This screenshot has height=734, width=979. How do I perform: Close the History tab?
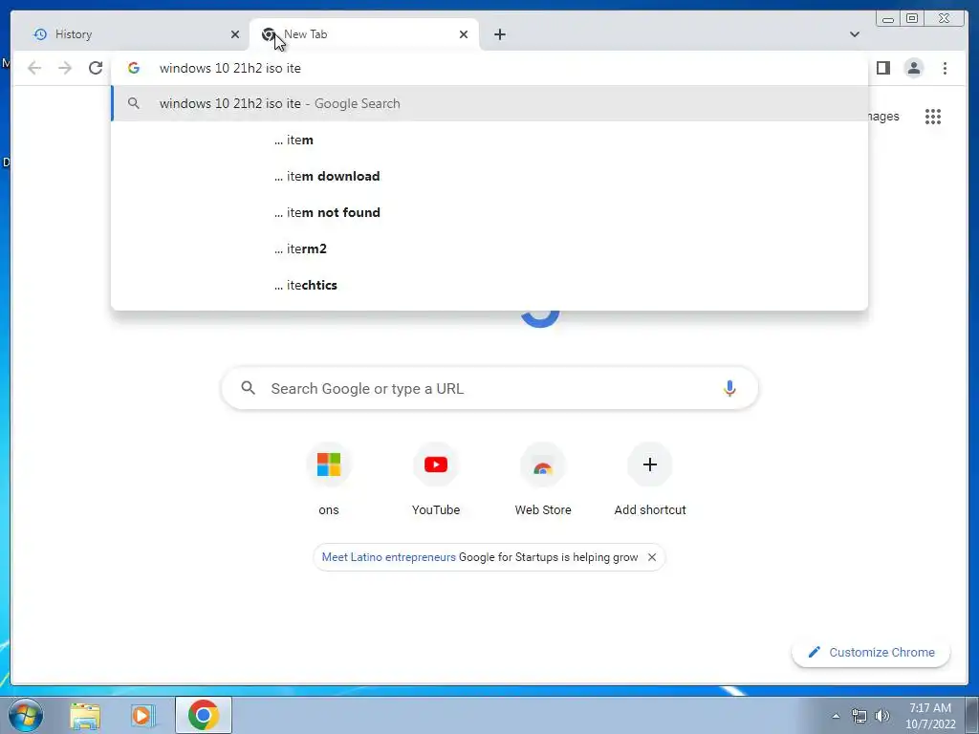pos(235,34)
